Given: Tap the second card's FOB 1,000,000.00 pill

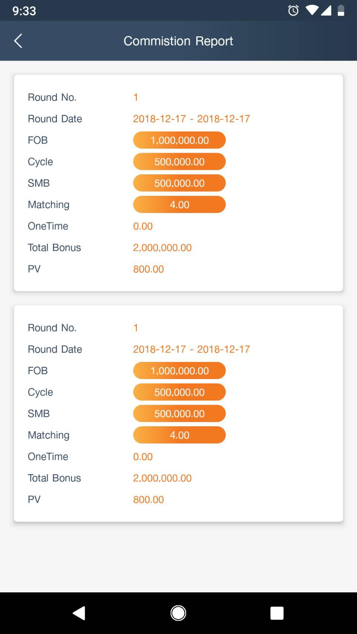Looking at the screenshot, I should point(179,371).
